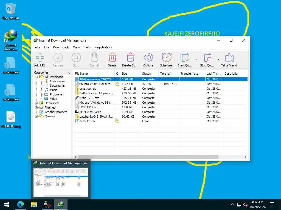This screenshot has height=210, width=281.
Task: Click the Delete Completed icon
Action: point(130,57)
